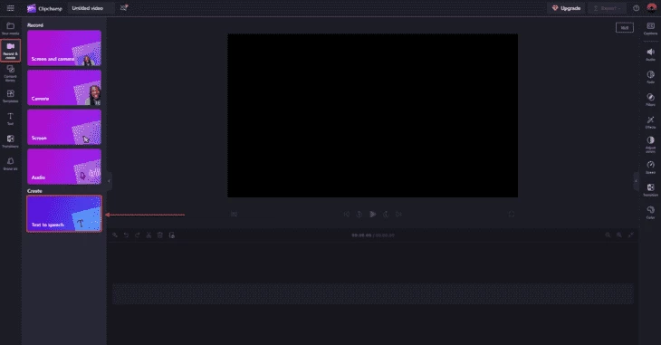The height and width of the screenshot is (345, 661).
Task: Click the Upgrade button
Action: coord(566,8)
